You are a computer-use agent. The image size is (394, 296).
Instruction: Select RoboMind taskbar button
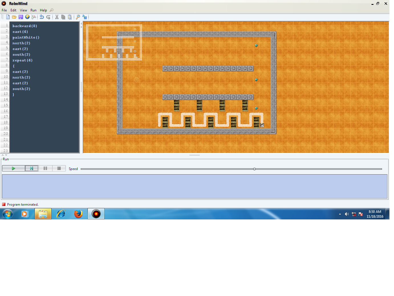point(96,214)
